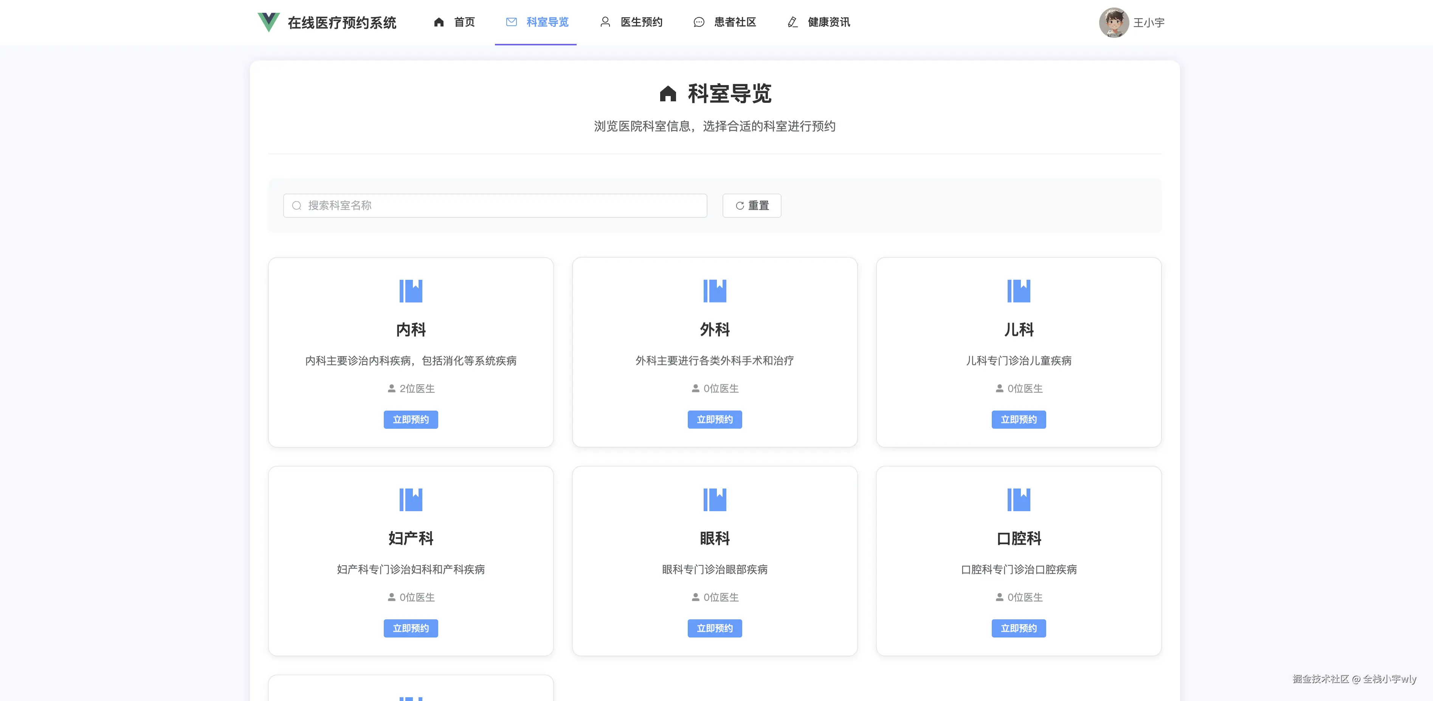Viewport: 1433px width, 701px height.
Task: Click the department icon on the 外科 card
Action: 715,291
